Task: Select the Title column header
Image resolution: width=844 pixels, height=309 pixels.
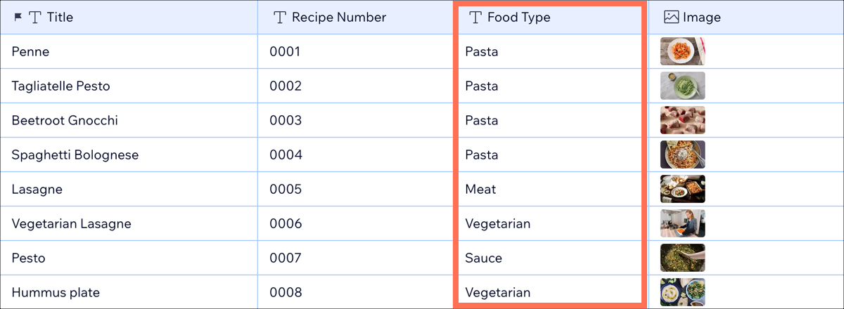Action: [129, 17]
